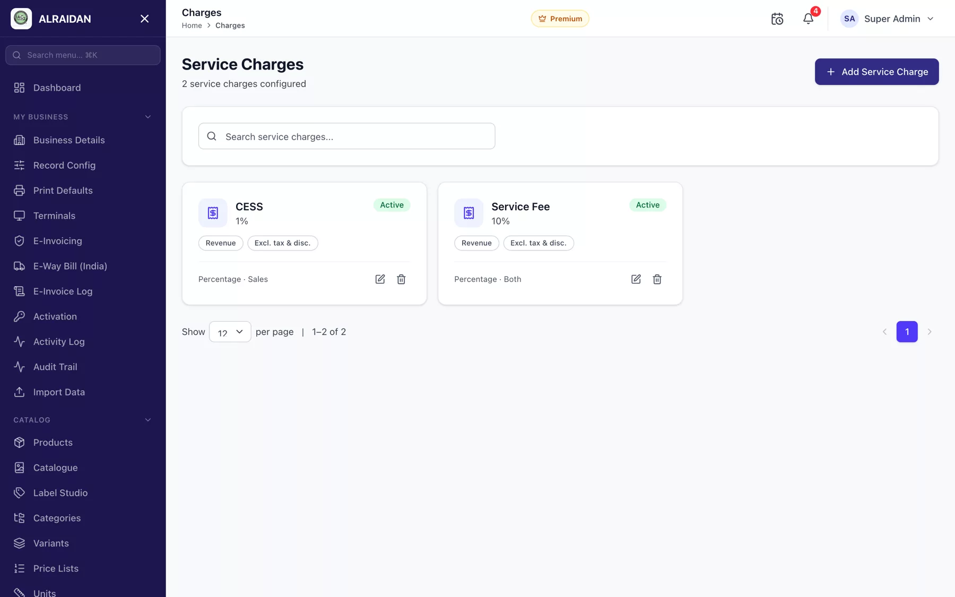Click the Charges breadcrumb

(230, 25)
